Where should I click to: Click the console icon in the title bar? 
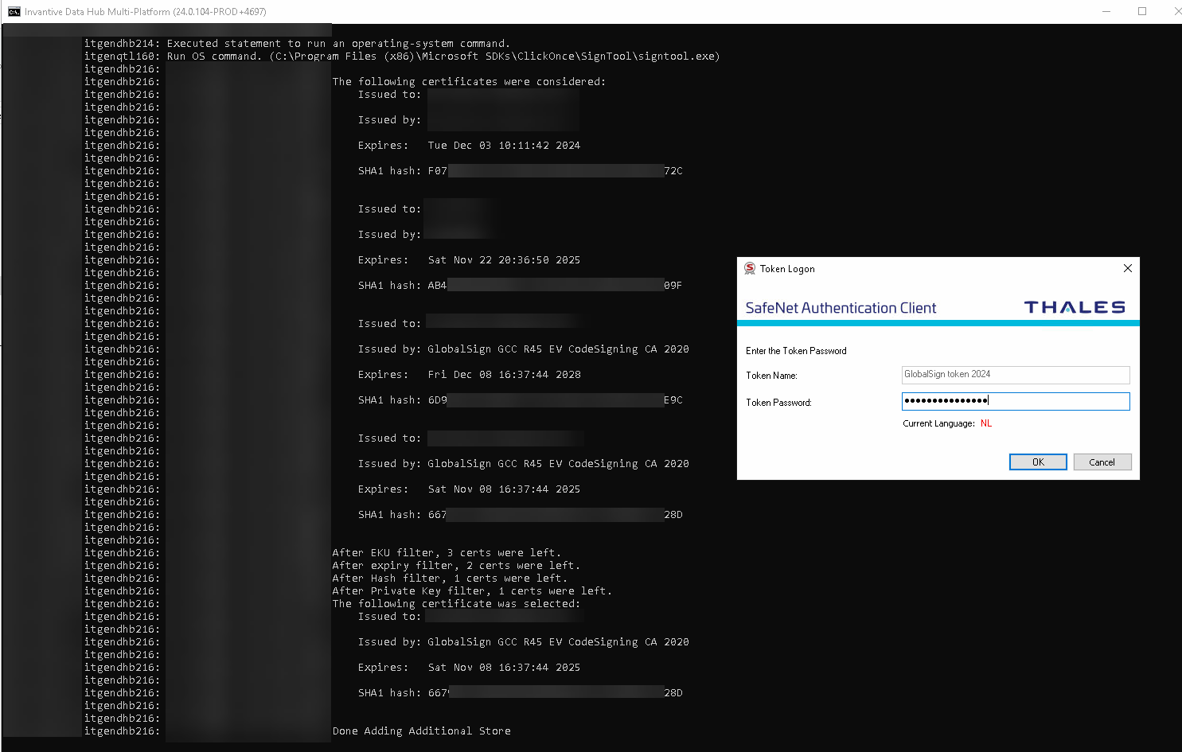pyautogui.click(x=14, y=12)
